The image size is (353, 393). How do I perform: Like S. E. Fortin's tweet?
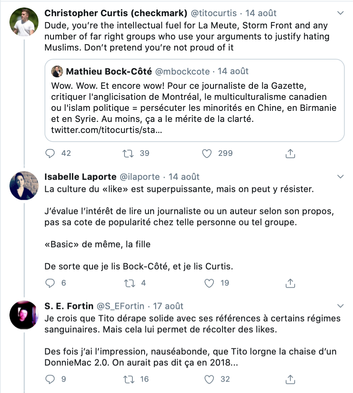[210, 379]
